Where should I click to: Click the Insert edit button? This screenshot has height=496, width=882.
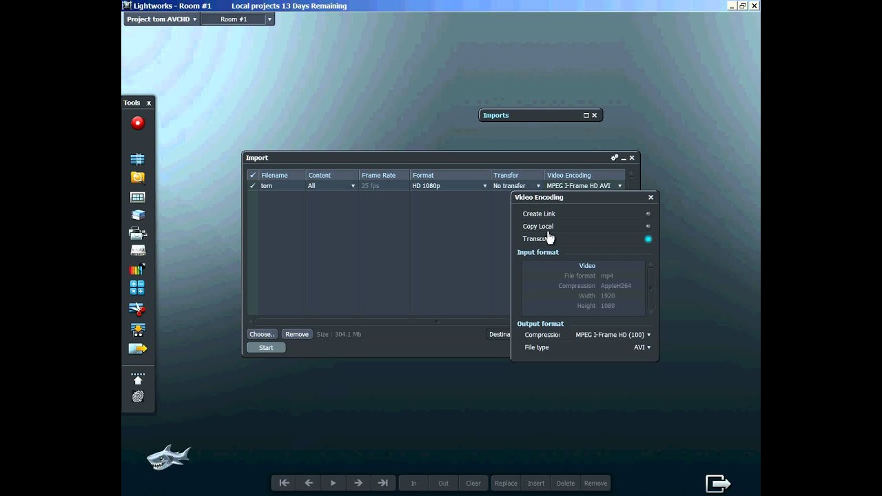[x=536, y=483]
